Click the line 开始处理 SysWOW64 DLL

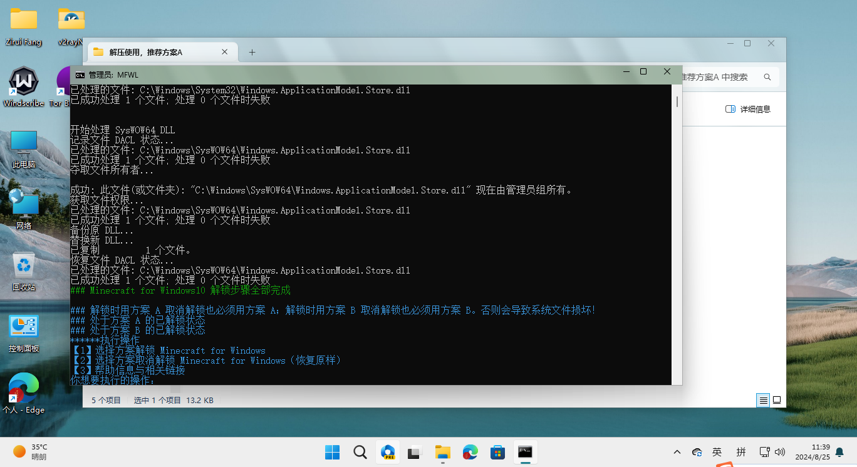click(x=123, y=130)
